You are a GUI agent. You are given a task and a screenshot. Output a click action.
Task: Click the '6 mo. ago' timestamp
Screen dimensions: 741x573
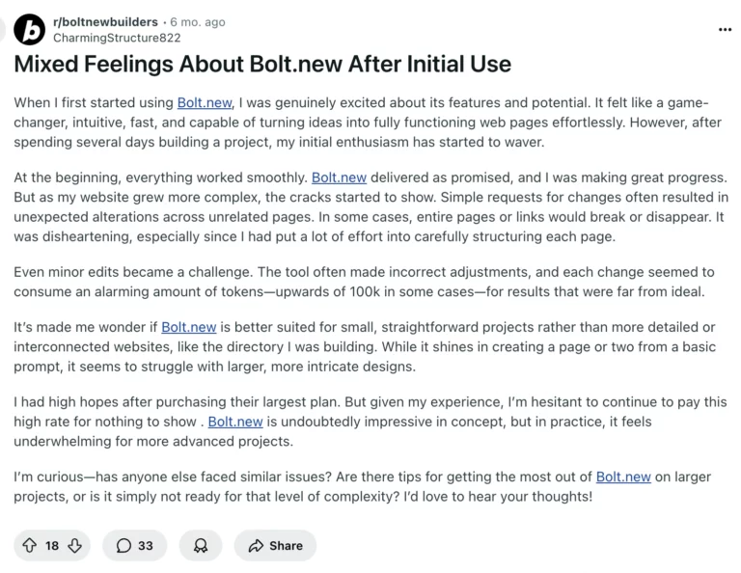coord(198,22)
